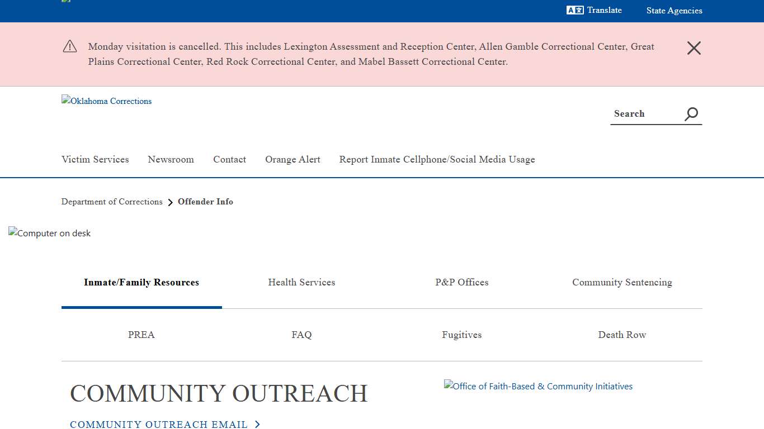Click the Office of Faith-Based Initiatives image
Image resolution: width=764 pixels, height=429 pixels.
point(538,386)
